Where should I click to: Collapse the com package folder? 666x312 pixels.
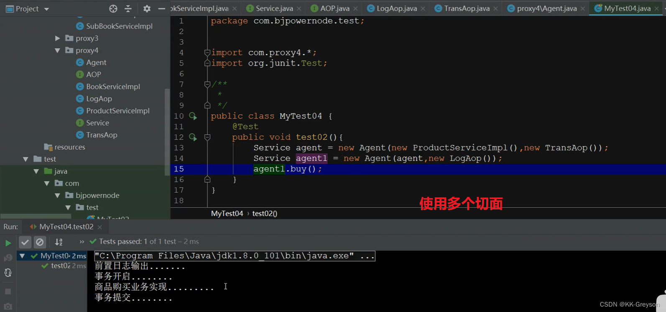(47, 184)
